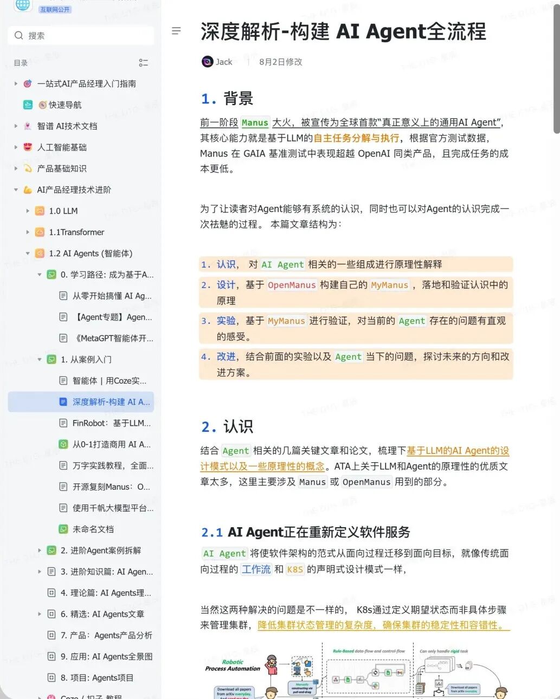Open FinRobot: 基于LLM... document
The height and width of the screenshot is (699, 560).
click(112, 423)
